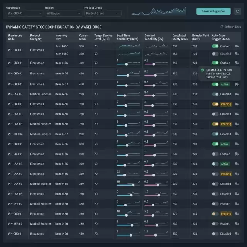Image resolution: width=247 pixels, height=247 pixels.
Task: Click truck icon for WH-LAX-03 Electronics lead time 4 row
Action: coord(237,114)
